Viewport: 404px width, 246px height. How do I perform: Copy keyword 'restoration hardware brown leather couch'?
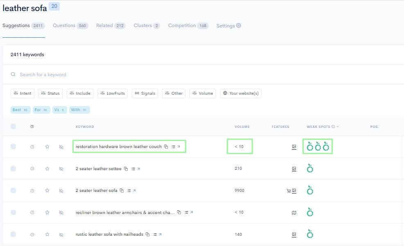tap(166, 147)
